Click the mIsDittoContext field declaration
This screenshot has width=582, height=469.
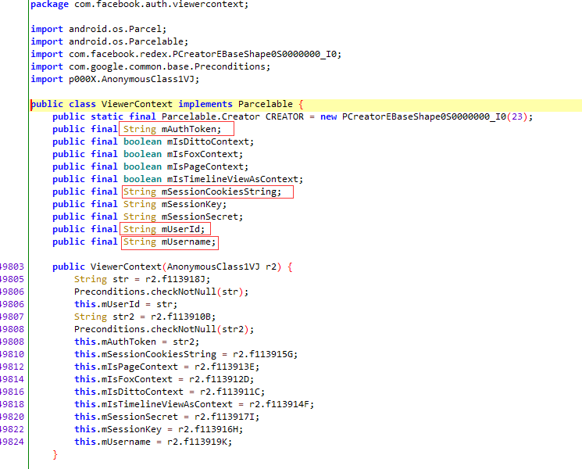pyautogui.click(x=153, y=141)
